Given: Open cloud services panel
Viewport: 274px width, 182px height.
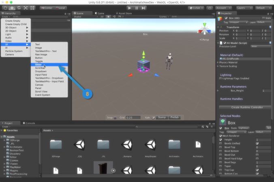Looking at the screenshot, I should click(x=210, y=8).
